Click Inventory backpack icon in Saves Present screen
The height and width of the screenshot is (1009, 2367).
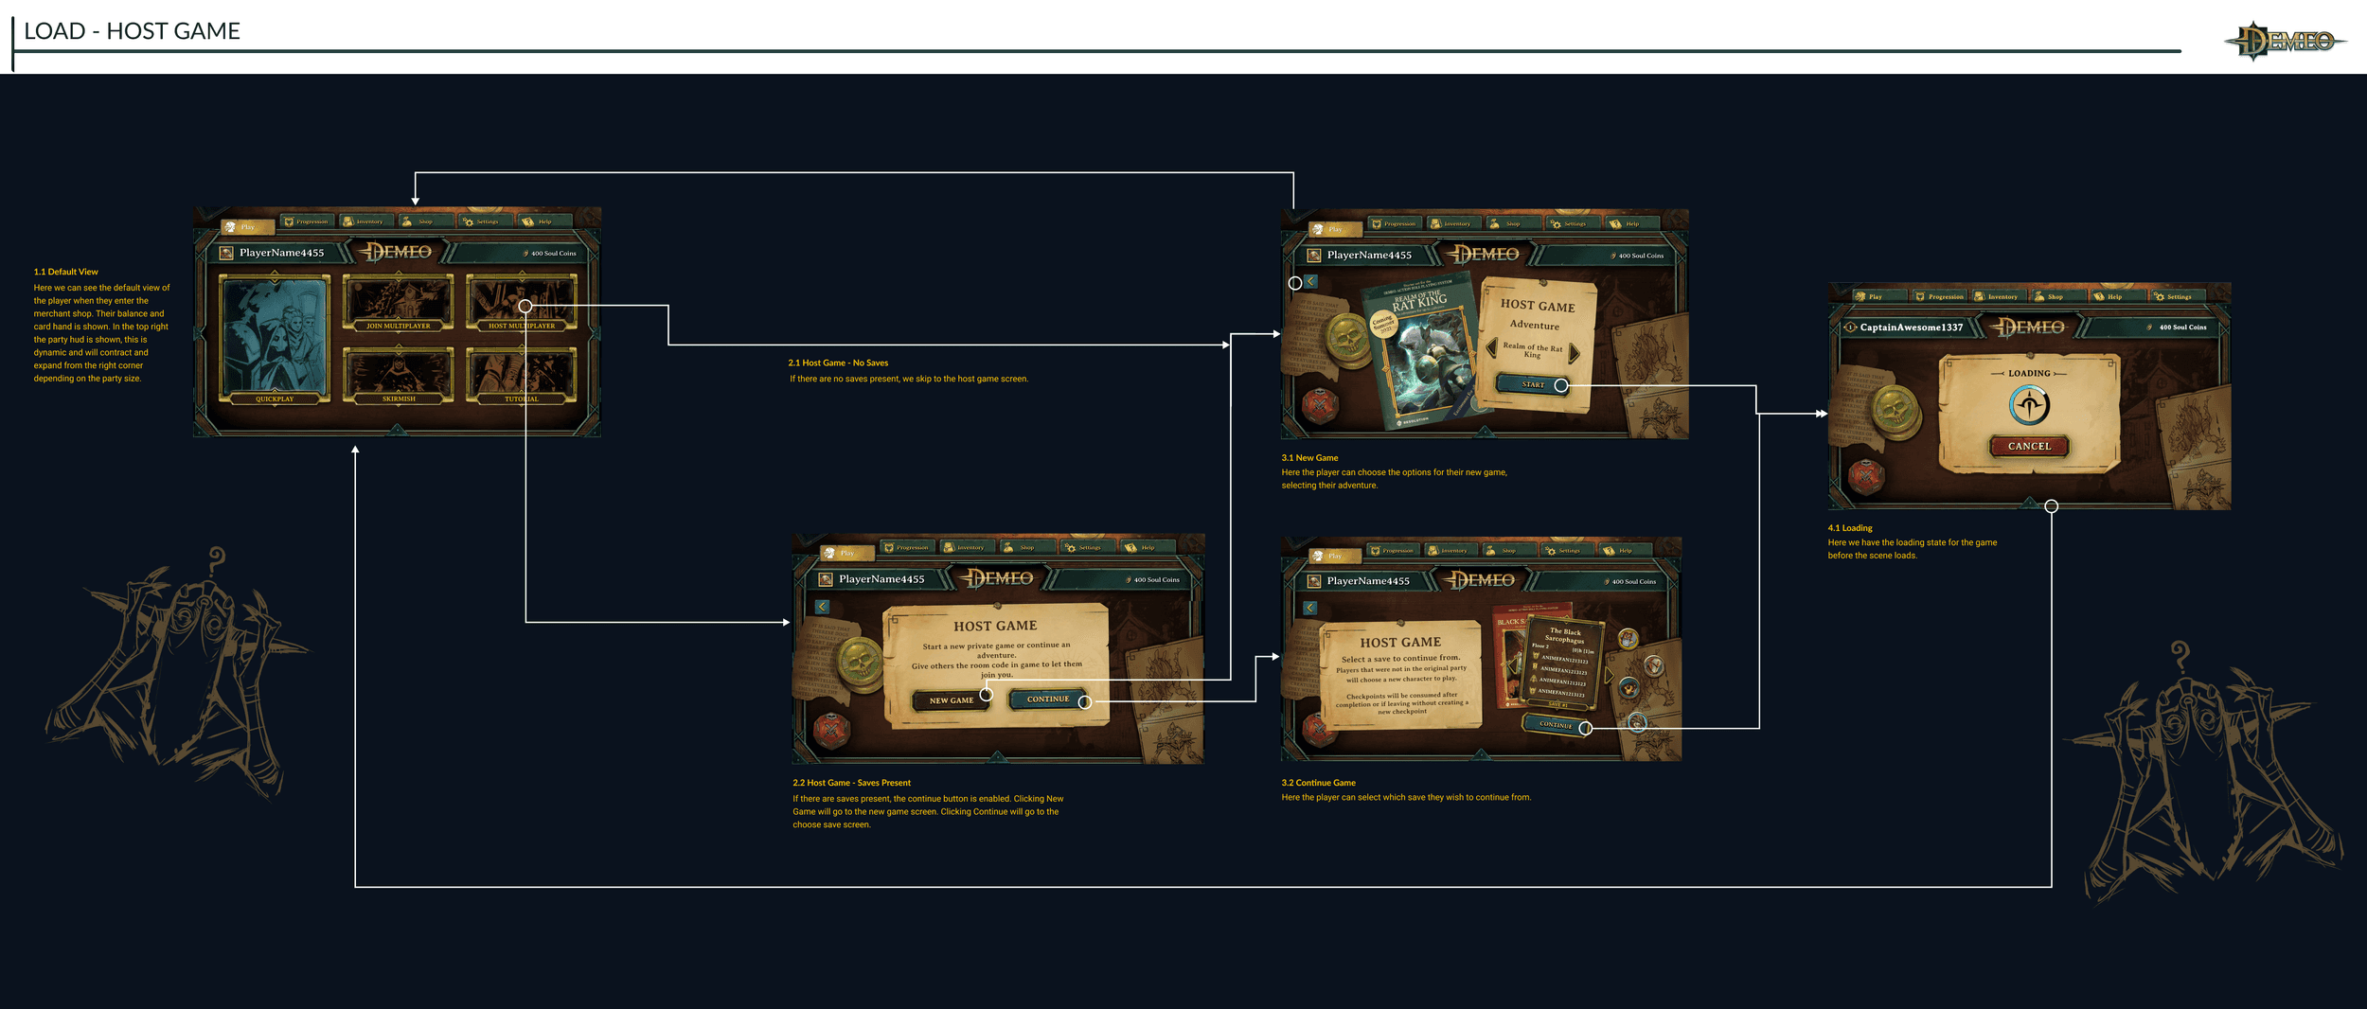[949, 547]
